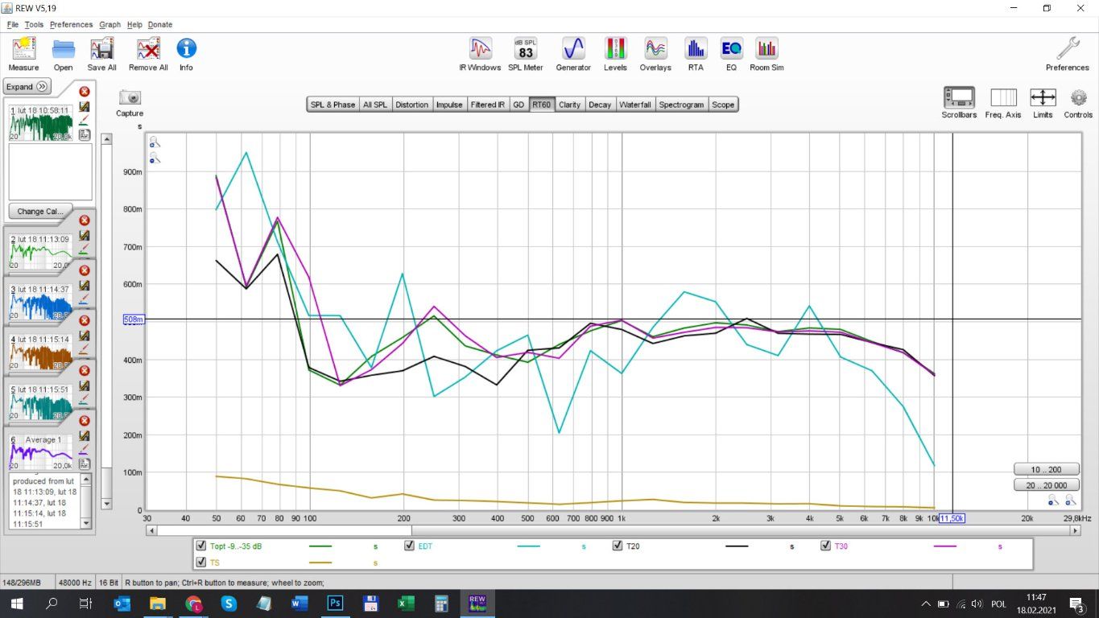
Task: Open the Tools menu
Action: (x=34, y=24)
